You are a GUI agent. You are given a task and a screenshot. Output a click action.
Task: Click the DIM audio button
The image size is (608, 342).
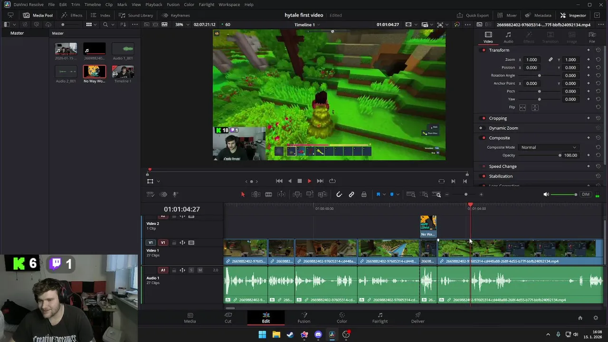click(586, 194)
